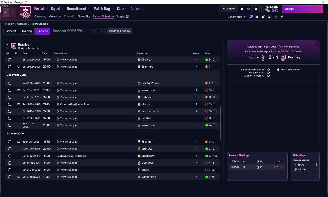Click the Everton club badge
The width and height of the screenshot is (328, 197).
139,118
